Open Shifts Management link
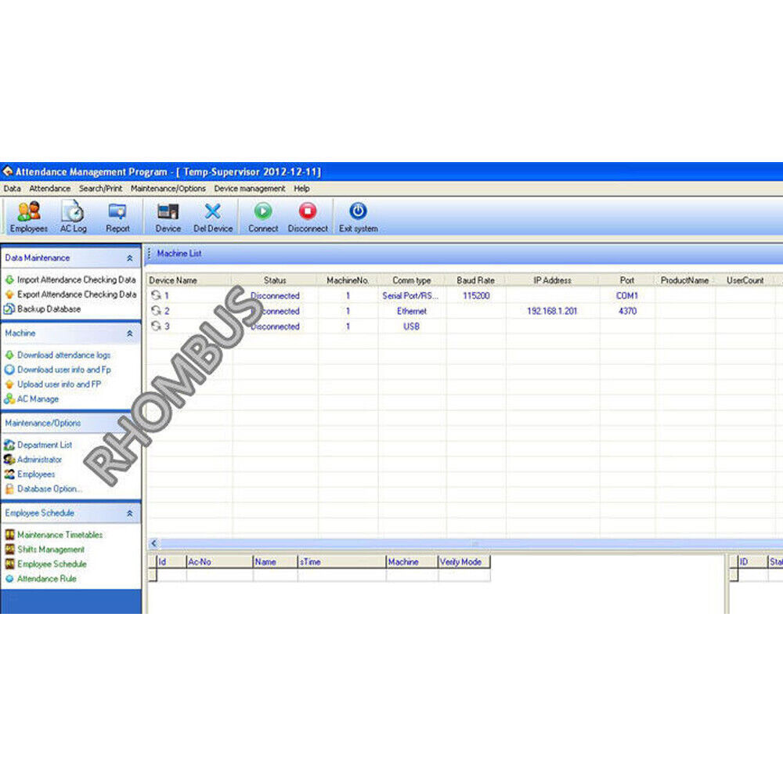The height and width of the screenshot is (783, 783). [x=50, y=550]
